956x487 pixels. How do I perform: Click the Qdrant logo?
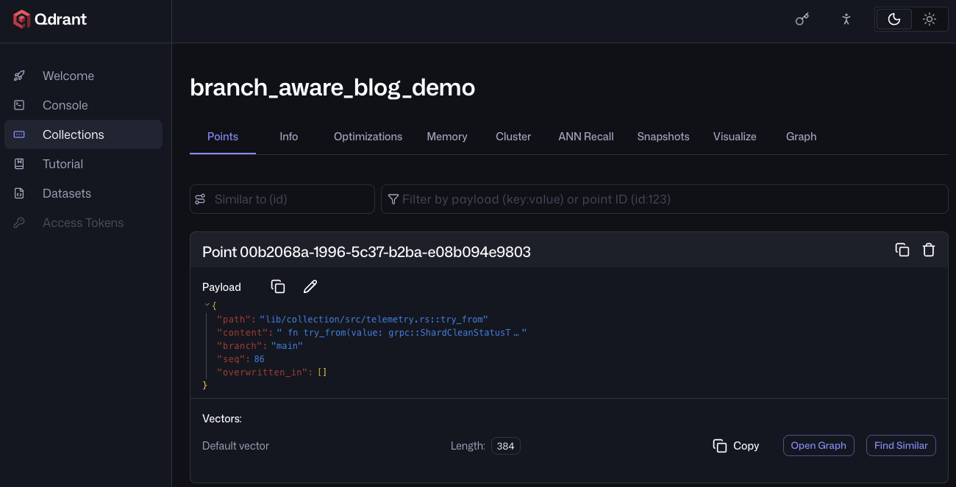pos(50,19)
